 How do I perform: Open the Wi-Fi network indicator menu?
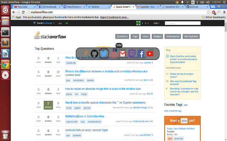click(x=188, y=2)
